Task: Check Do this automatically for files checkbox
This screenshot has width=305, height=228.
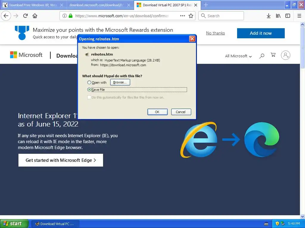Action: click(89, 97)
